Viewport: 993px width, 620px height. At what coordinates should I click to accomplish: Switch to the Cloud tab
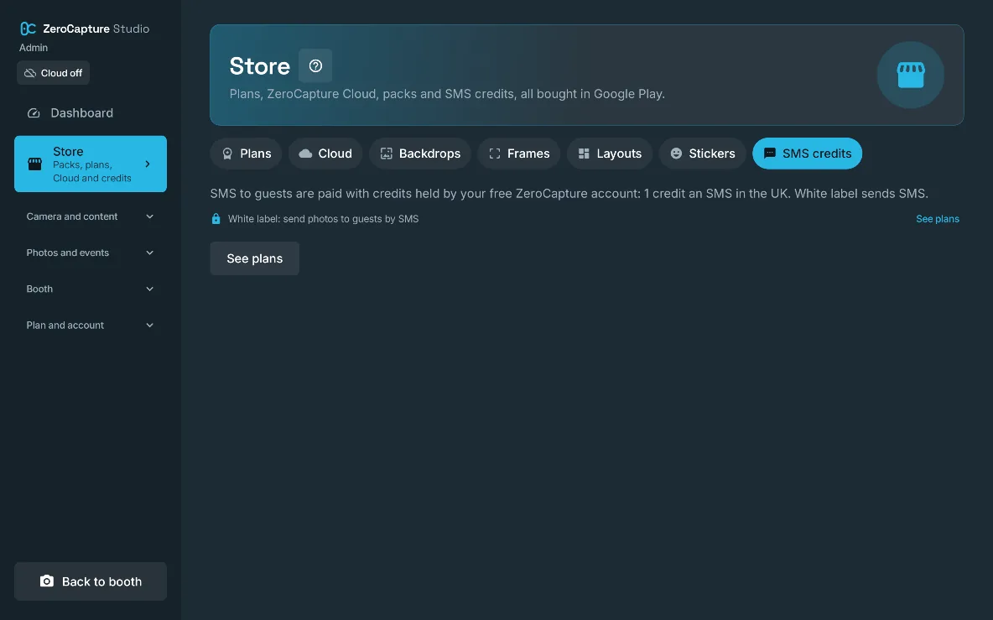pos(325,154)
